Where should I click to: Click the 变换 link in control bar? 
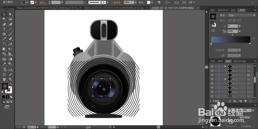tap(176, 3)
